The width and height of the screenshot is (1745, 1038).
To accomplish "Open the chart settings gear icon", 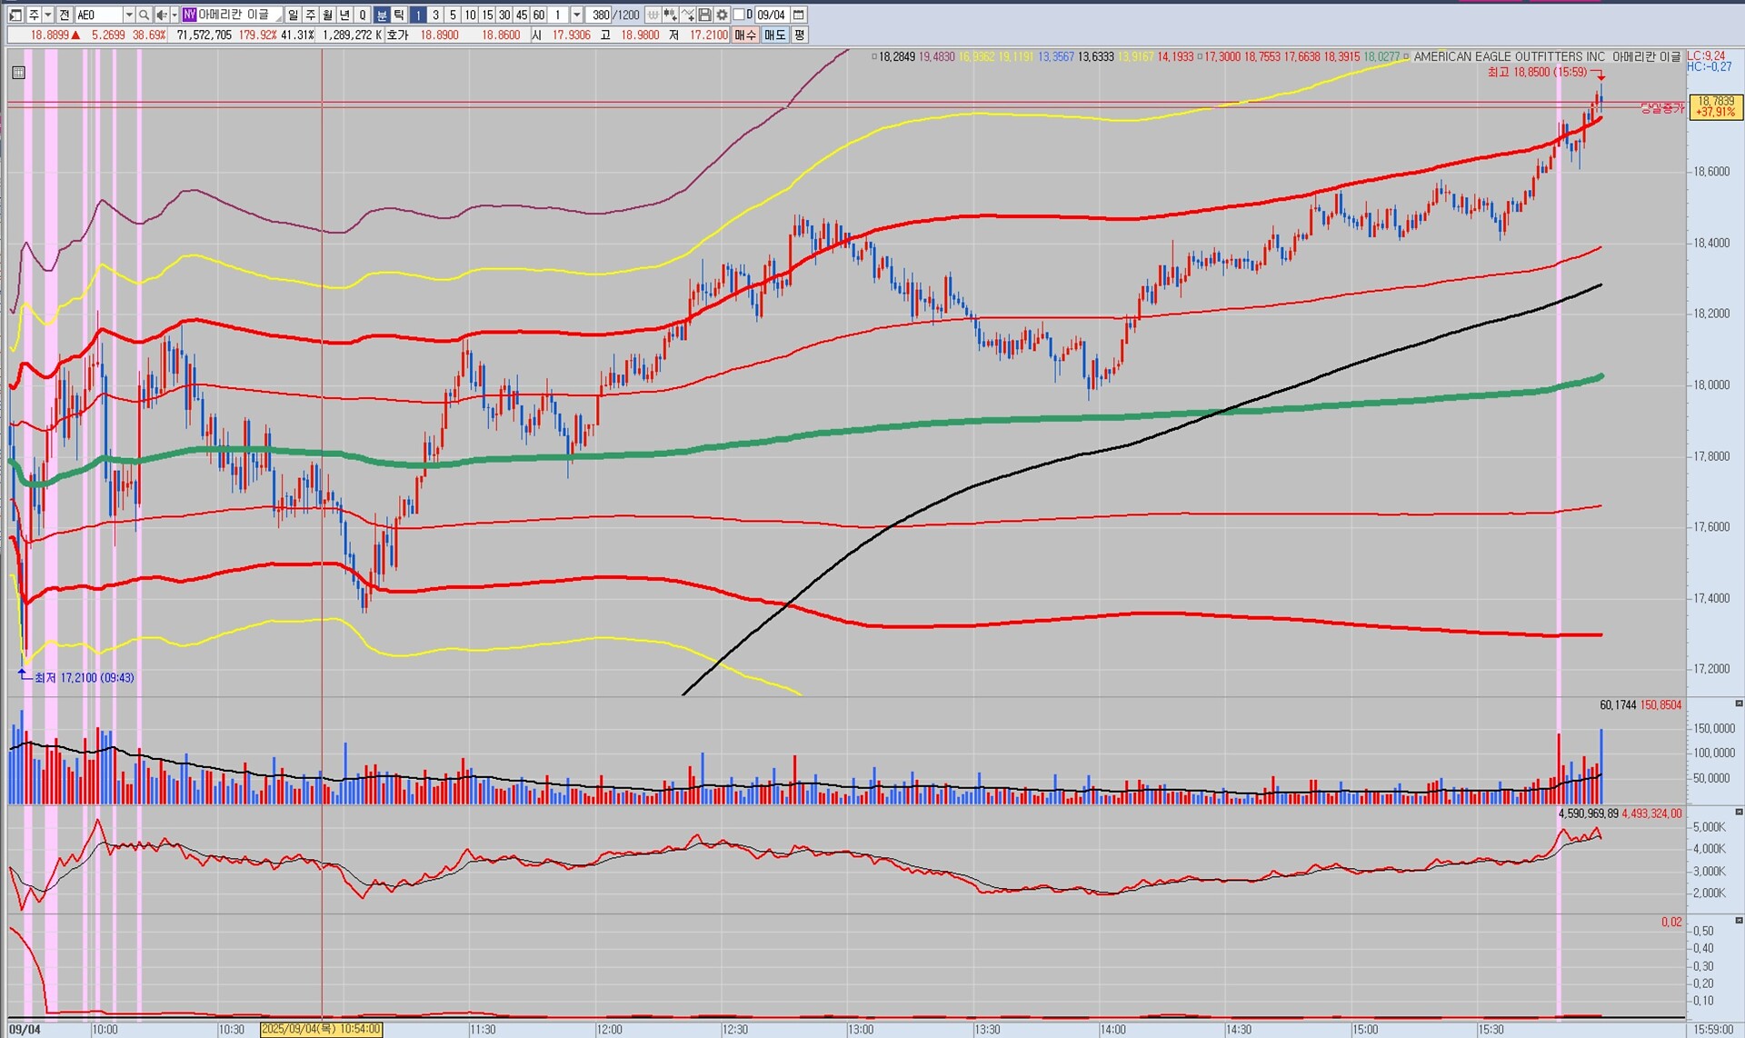I will click(x=722, y=15).
